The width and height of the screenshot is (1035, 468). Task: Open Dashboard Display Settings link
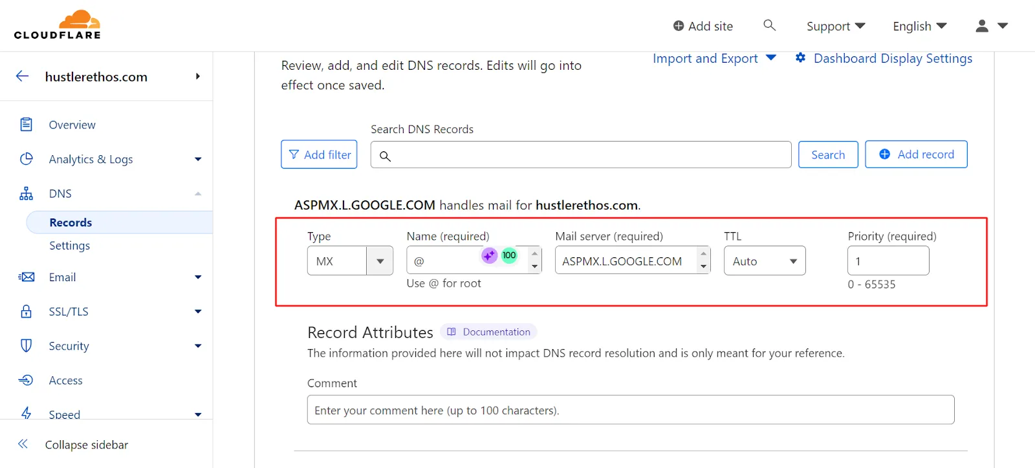(893, 58)
